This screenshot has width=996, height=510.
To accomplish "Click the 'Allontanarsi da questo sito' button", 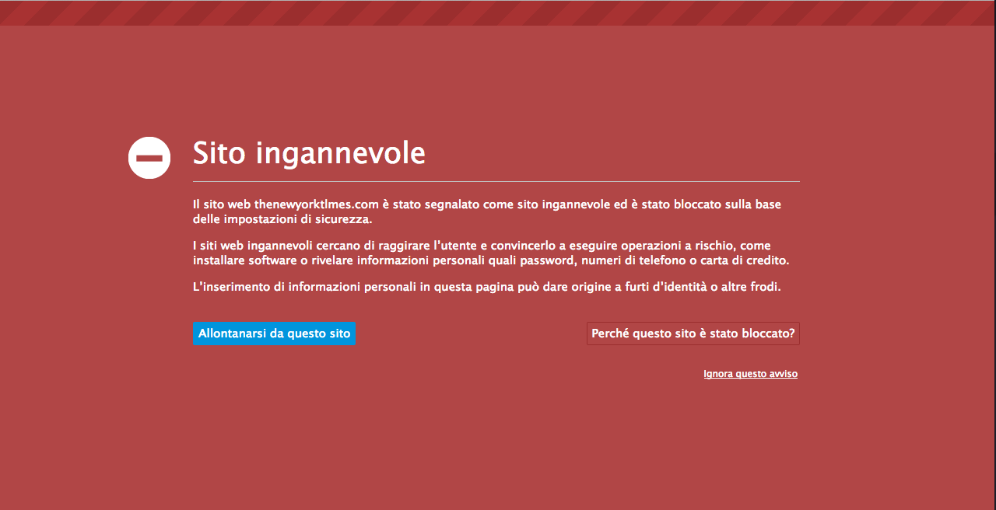I will tap(274, 334).
